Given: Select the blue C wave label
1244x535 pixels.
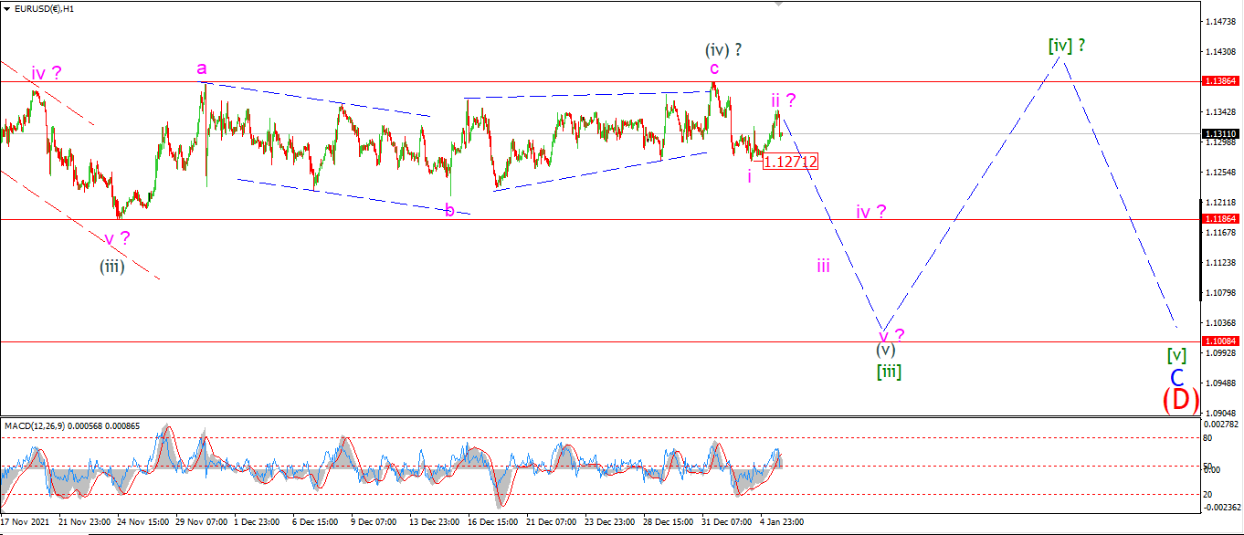Looking at the screenshot, I should coord(1177,377).
